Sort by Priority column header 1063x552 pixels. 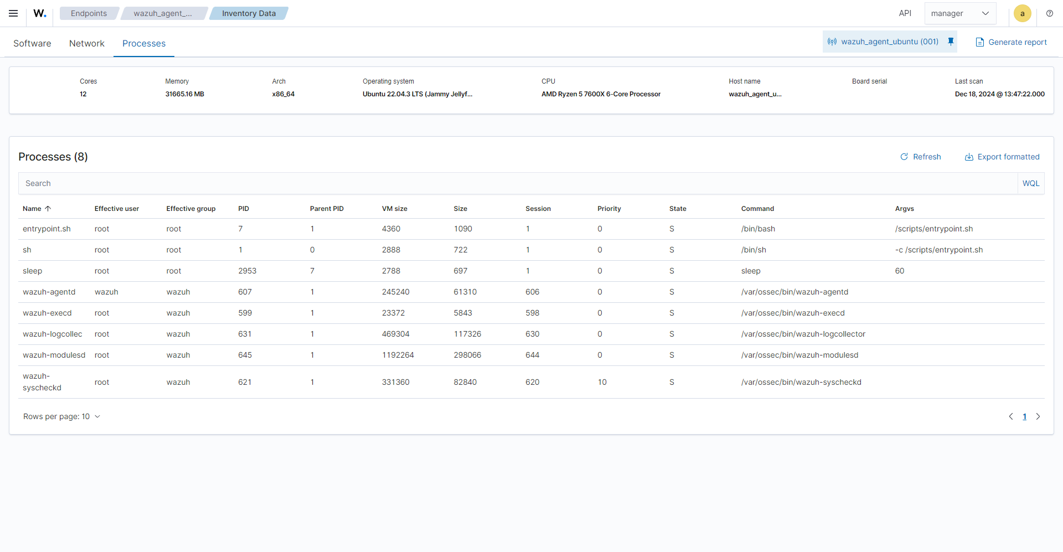(609, 209)
